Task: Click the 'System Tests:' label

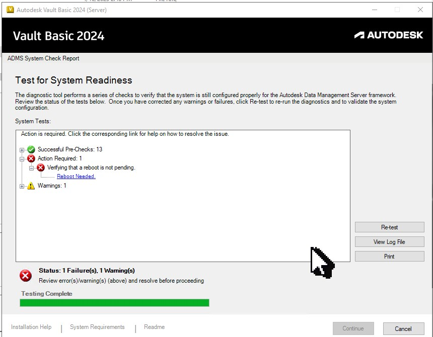Action: 33,121
